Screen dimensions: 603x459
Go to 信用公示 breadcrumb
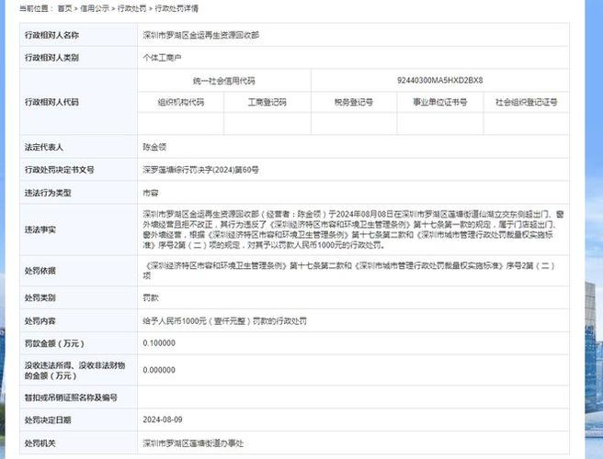click(95, 8)
